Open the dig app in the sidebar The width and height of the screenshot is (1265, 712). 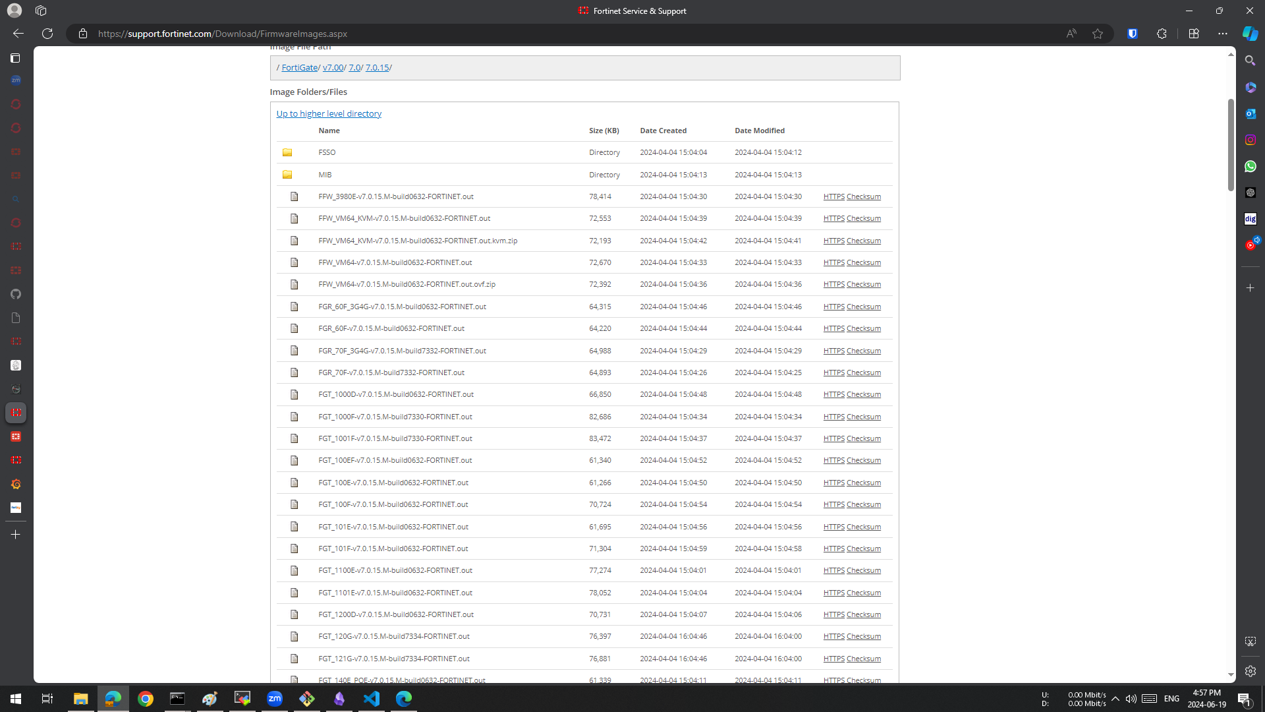(x=1250, y=219)
